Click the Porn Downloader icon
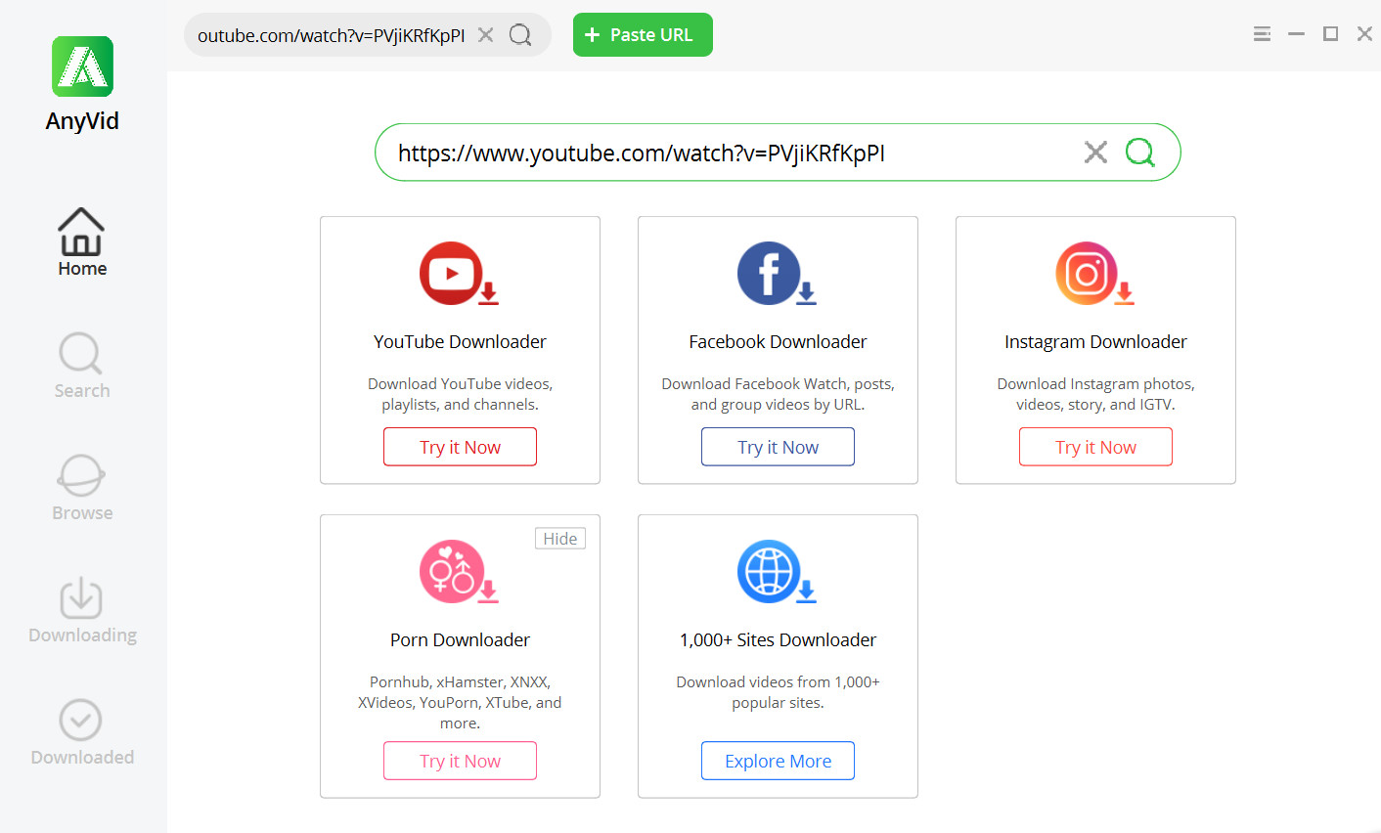Screen dimensions: 1381x833 click(x=460, y=572)
